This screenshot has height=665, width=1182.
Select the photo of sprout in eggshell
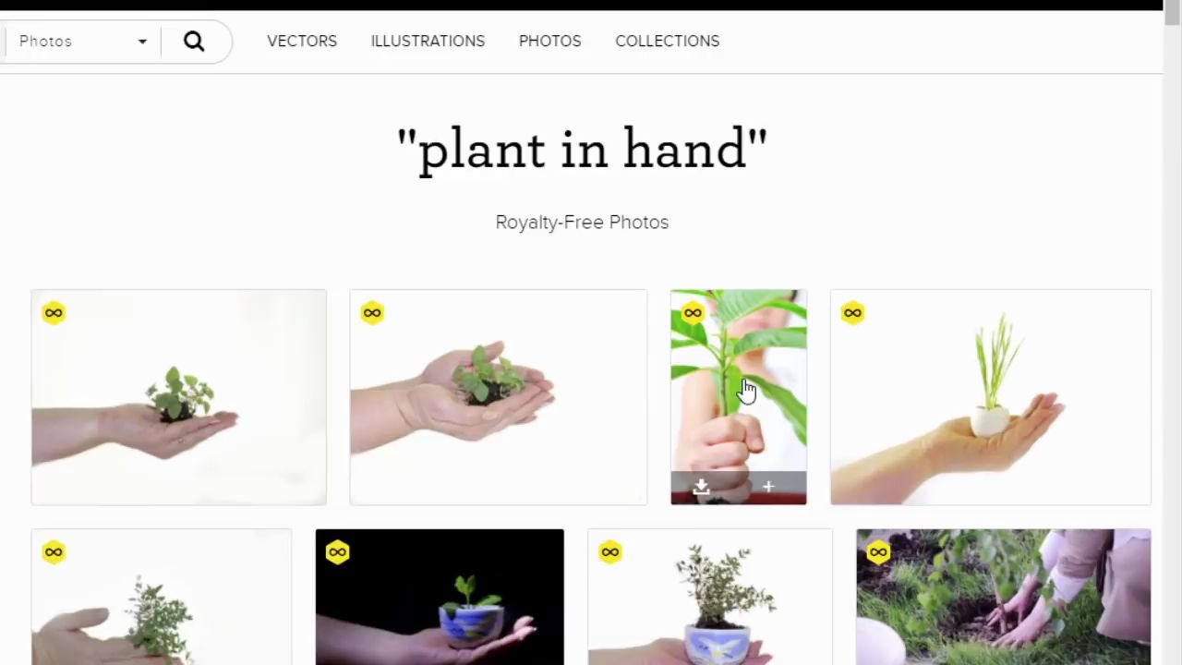pyautogui.click(x=990, y=397)
